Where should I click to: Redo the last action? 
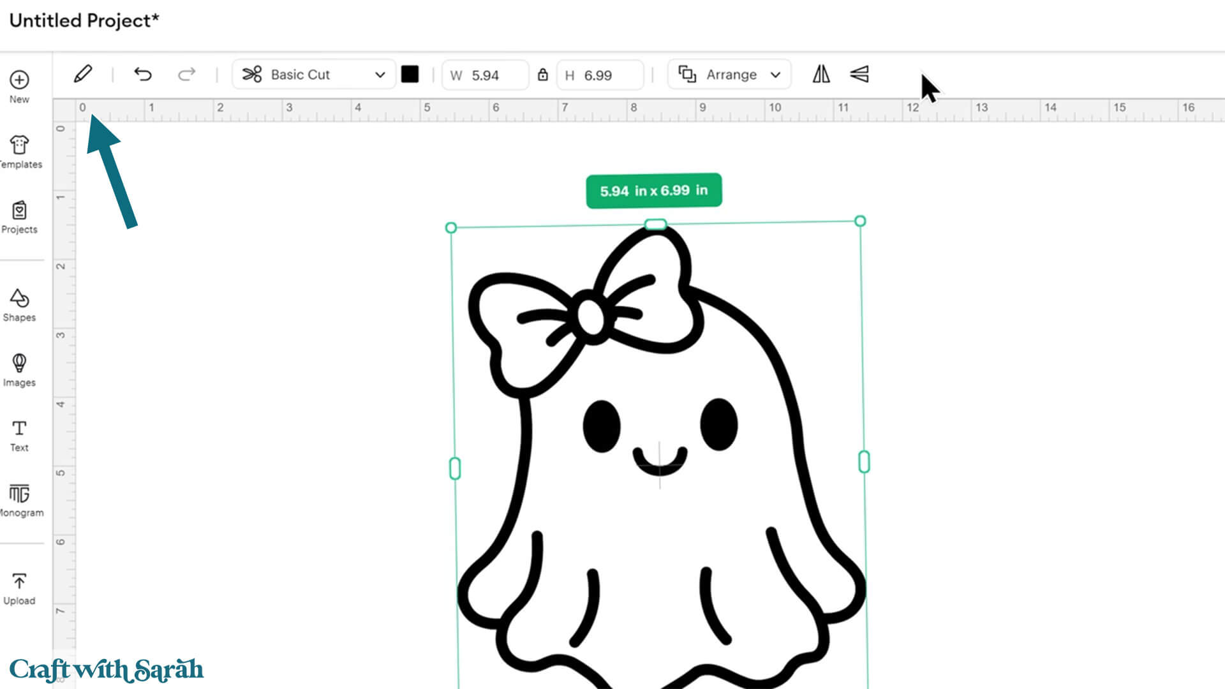pyautogui.click(x=186, y=75)
